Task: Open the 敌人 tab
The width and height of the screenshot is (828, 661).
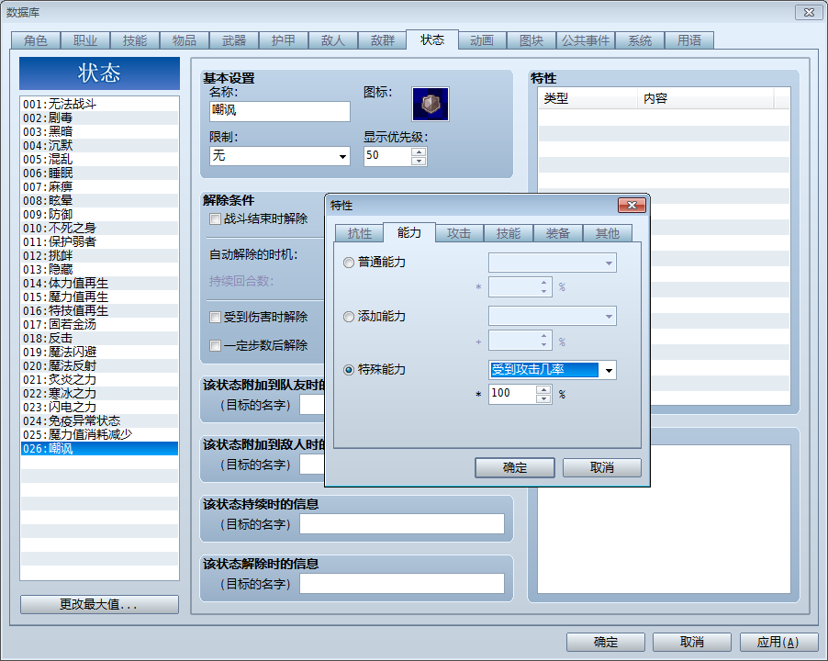Action: click(333, 40)
